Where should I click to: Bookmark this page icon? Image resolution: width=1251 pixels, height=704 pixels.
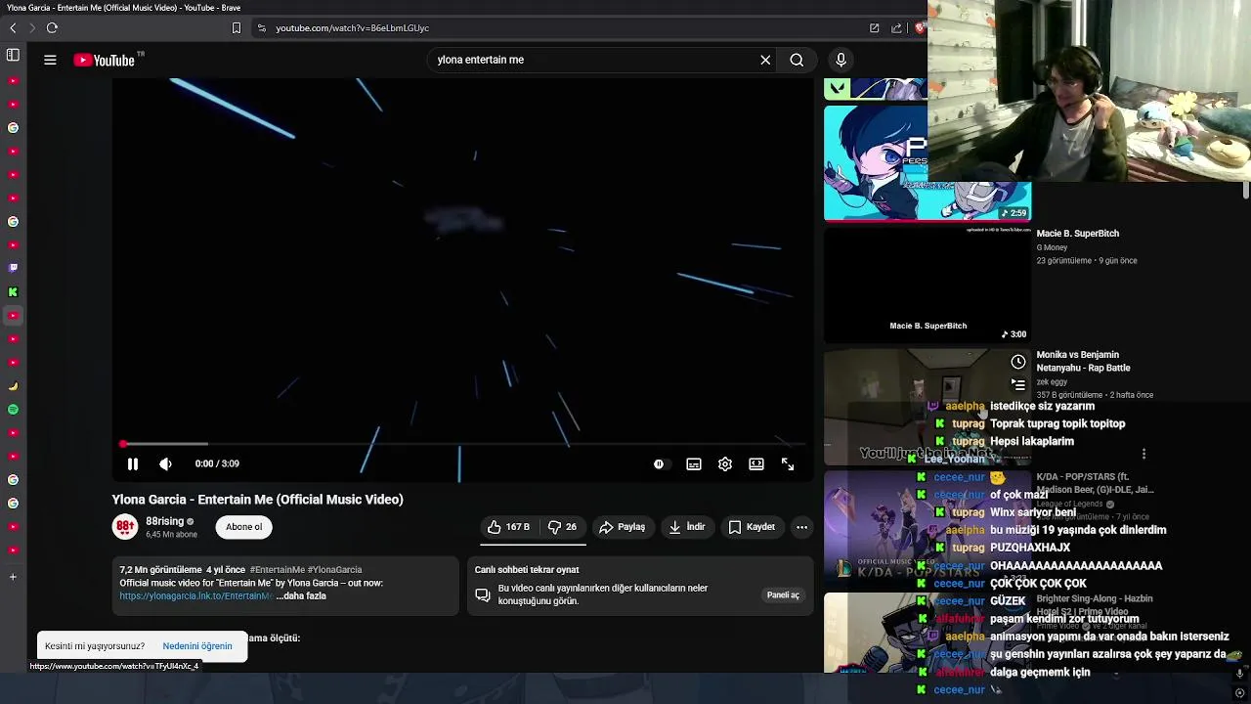[x=236, y=28]
